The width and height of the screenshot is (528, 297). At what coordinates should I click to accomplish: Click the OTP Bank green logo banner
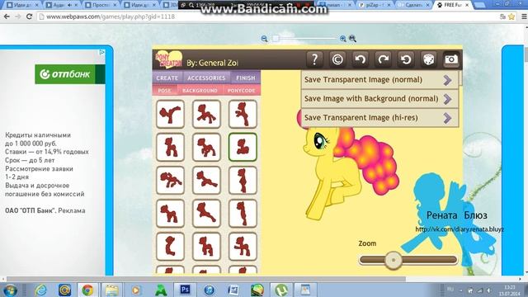pyautogui.click(x=70, y=74)
